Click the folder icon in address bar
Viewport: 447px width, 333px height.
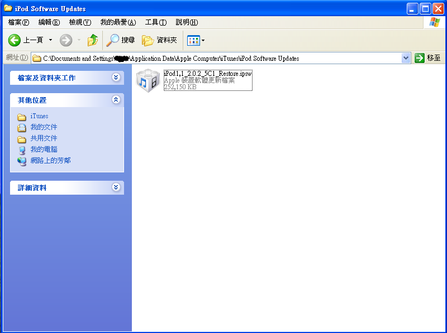36,59
